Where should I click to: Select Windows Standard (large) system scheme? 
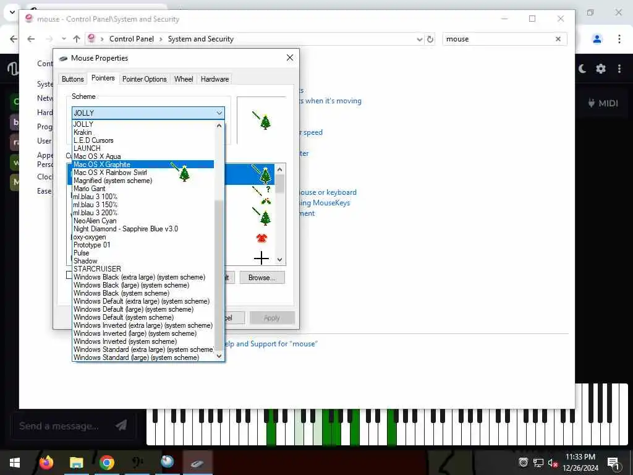143,357
